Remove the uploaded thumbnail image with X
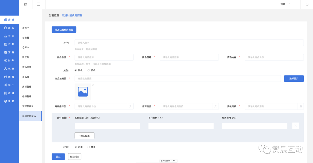The height and width of the screenshot is (163, 313). tap(93, 85)
